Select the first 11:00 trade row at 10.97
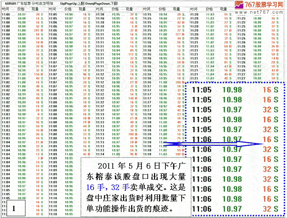The height and width of the screenshot is (218, 287). (22, 14)
